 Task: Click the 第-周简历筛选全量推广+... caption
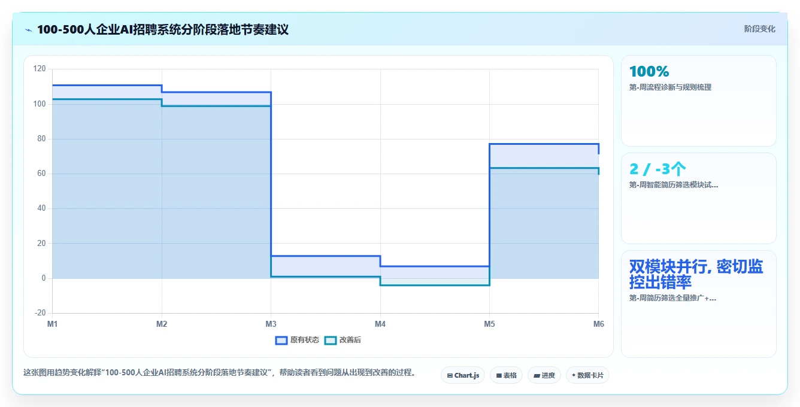tap(672, 298)
